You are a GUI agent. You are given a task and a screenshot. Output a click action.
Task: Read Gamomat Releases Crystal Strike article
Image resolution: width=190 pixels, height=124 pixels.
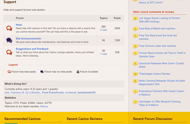161,65
